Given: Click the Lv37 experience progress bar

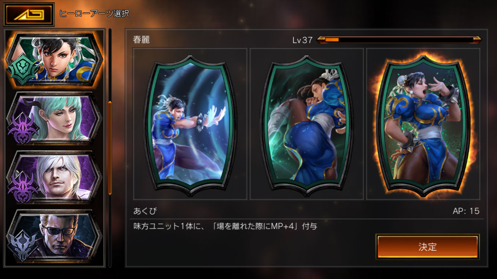Looking at the screenshot, I should [399, 40].
